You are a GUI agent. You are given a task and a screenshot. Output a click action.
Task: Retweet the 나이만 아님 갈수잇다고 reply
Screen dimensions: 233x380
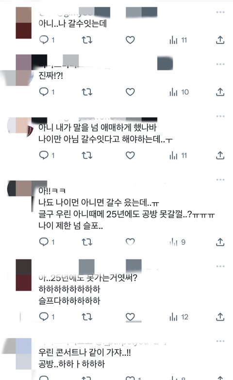click(x=87, y=155)
